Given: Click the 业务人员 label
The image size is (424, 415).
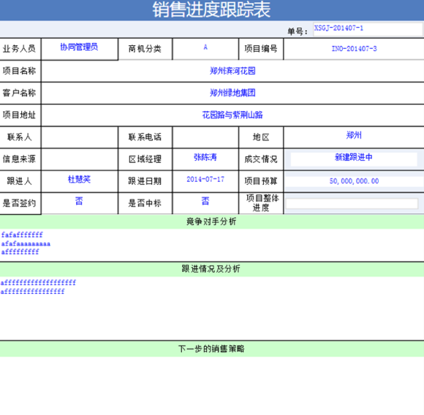Looking at the screenshot, I should coord(19,49).
